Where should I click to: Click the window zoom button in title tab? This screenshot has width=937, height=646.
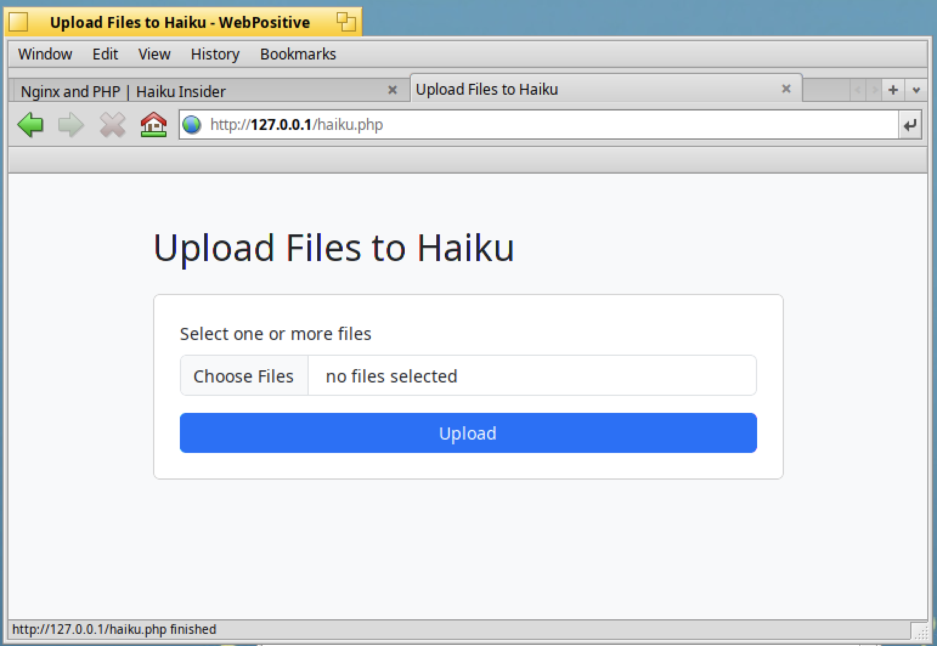coord(346,22)
